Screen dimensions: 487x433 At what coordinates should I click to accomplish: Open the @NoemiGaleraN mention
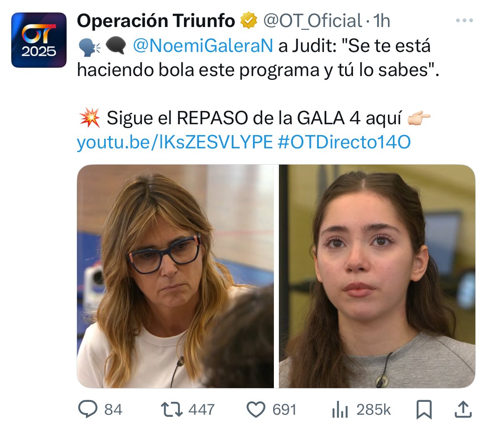click(x=203, y=46)
